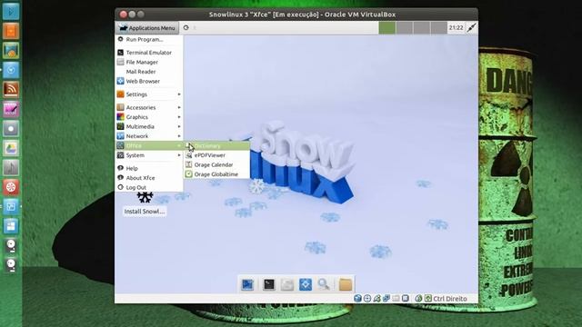
Task: Expand the Accessories submenu
Action: (149, 107)
